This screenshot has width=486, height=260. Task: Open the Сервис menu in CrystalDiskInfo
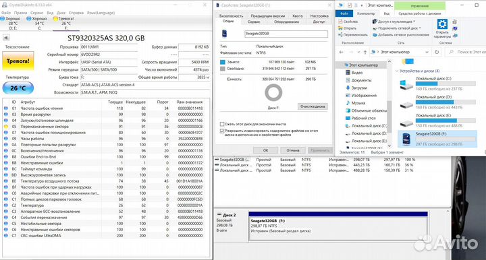[36, 13]
